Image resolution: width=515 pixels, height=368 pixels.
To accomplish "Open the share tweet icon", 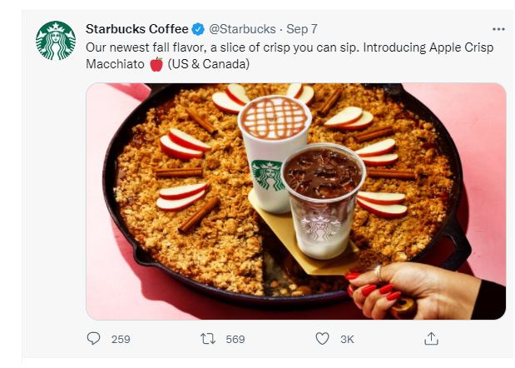I will tap(431, 339).
